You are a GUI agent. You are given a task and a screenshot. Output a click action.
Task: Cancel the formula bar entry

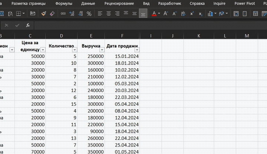coord(6,25)
